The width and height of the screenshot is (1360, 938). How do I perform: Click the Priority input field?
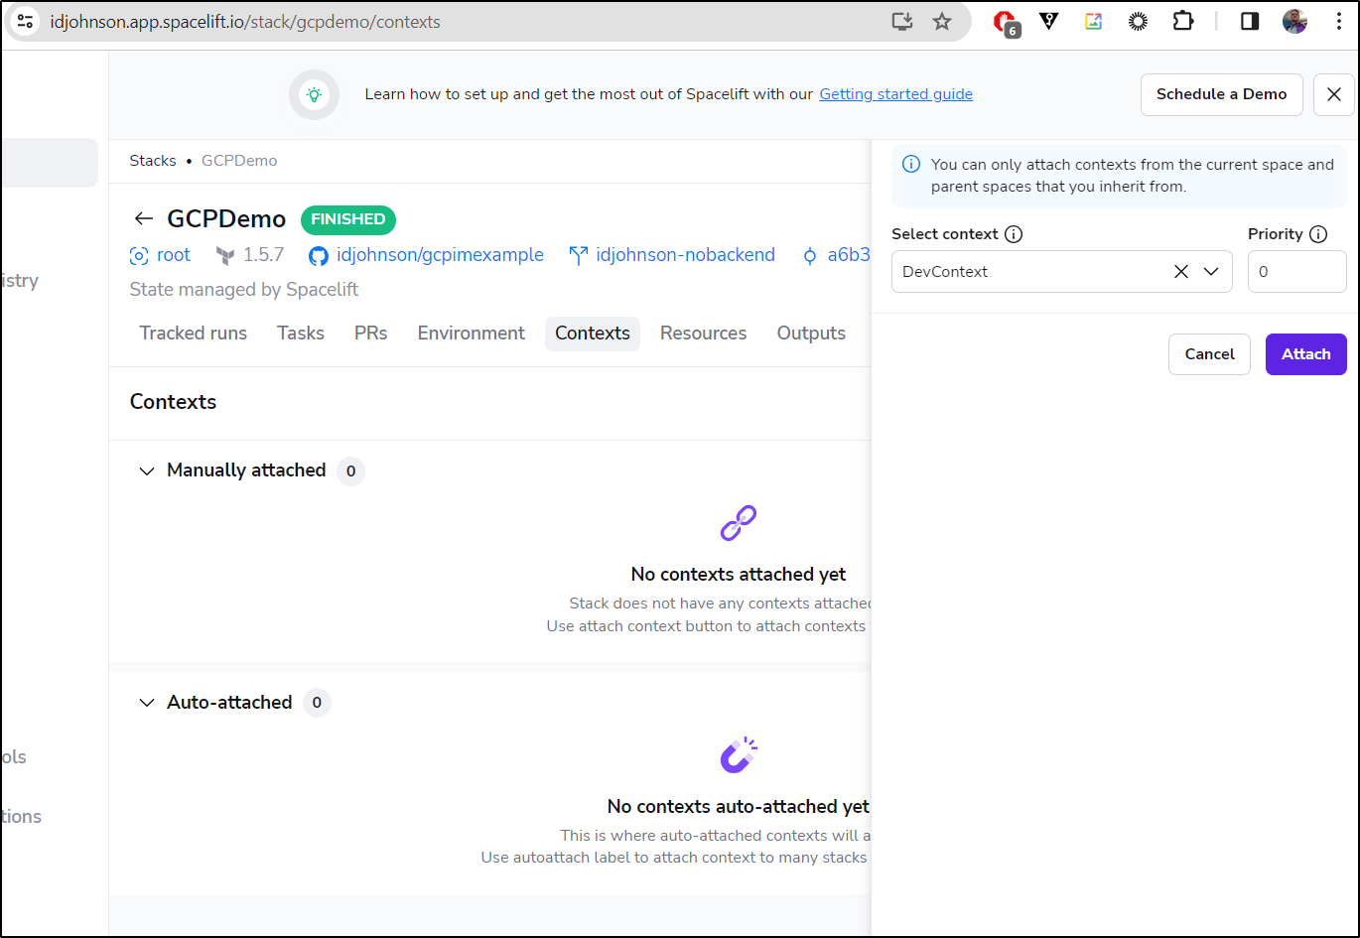tap(1296, 272)
